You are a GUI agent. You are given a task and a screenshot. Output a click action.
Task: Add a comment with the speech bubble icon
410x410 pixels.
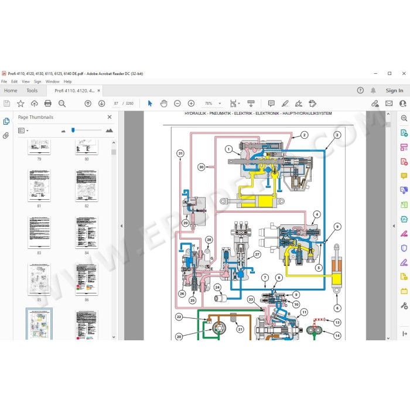point(271,104)
